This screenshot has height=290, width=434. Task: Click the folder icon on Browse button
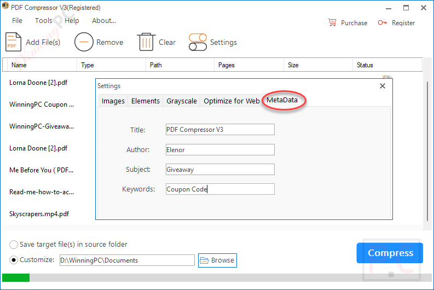204,260
